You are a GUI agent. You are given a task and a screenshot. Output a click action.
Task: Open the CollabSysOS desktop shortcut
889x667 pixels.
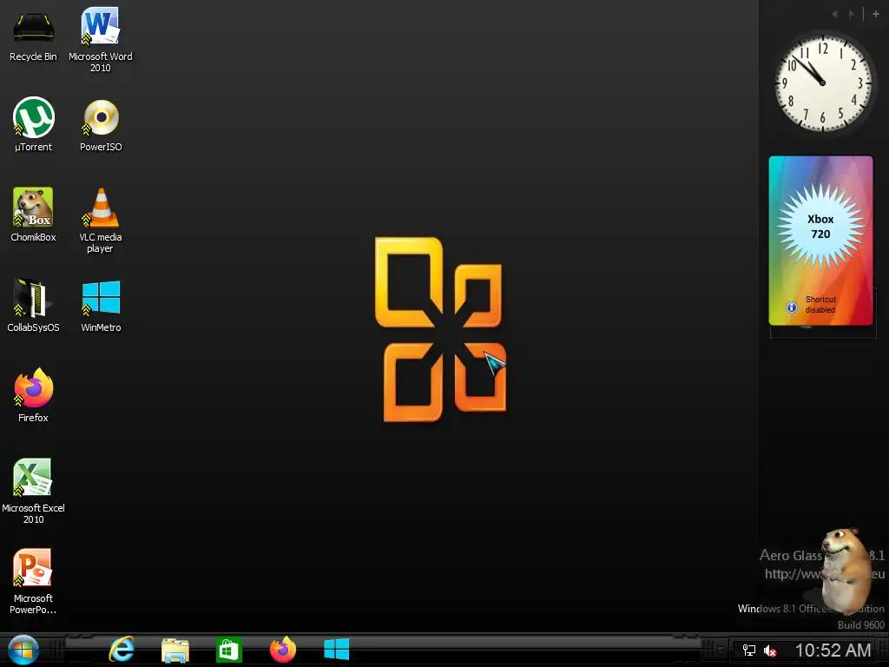34,305
